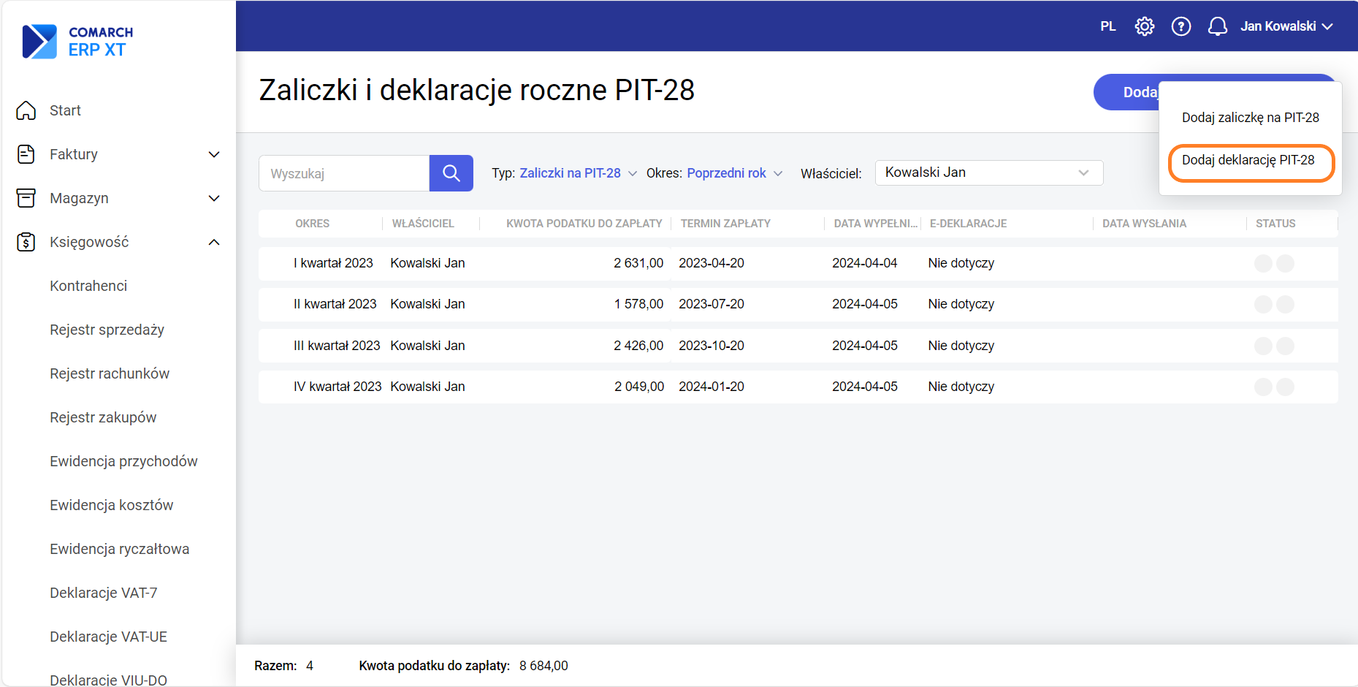This screenshot has width=1358, height=687.
Task: Choose Dodaj zaliczkę na PIT-28
Action: pos(1250,118)
